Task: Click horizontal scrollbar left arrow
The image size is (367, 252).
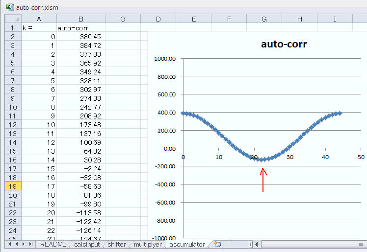Action: [257, 244]
